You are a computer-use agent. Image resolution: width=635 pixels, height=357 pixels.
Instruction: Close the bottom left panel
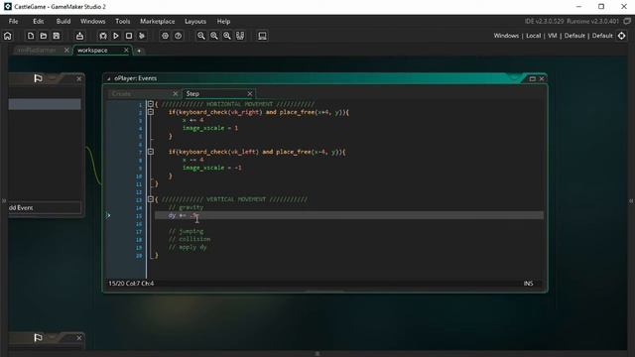[79, 337]
